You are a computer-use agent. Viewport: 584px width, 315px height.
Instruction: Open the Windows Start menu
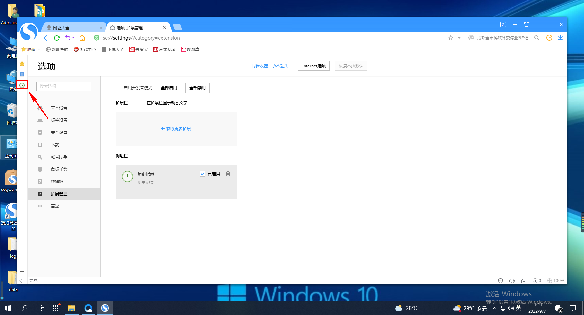pyautogui.click(x=8, y=308)
